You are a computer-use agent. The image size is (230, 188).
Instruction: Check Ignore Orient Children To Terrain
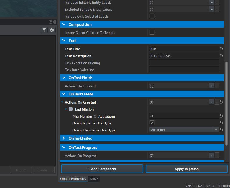click(152, 32)
